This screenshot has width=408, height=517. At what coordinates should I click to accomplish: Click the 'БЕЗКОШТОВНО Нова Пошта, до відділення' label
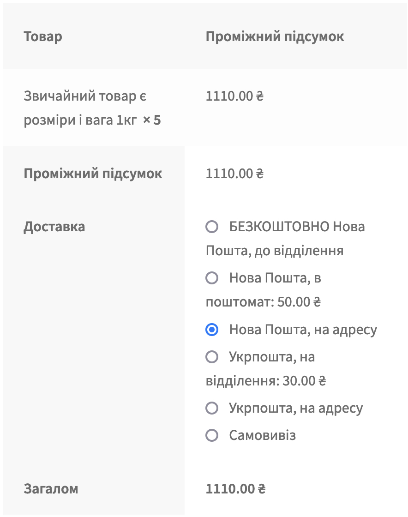point(285,238)
